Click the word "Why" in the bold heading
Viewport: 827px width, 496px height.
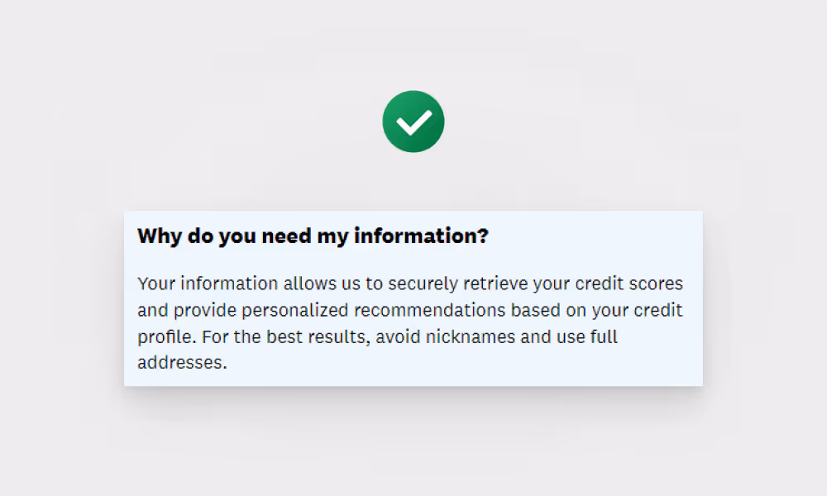(x=160, y=236)
